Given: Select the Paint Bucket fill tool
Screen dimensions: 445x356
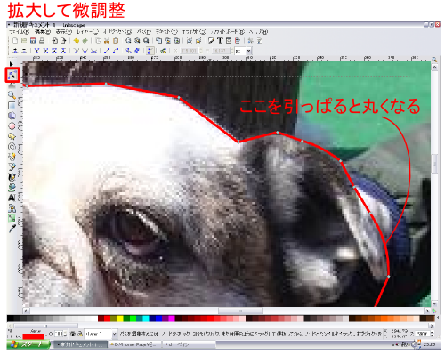Looking at the screenshot, I should point(12,187).
